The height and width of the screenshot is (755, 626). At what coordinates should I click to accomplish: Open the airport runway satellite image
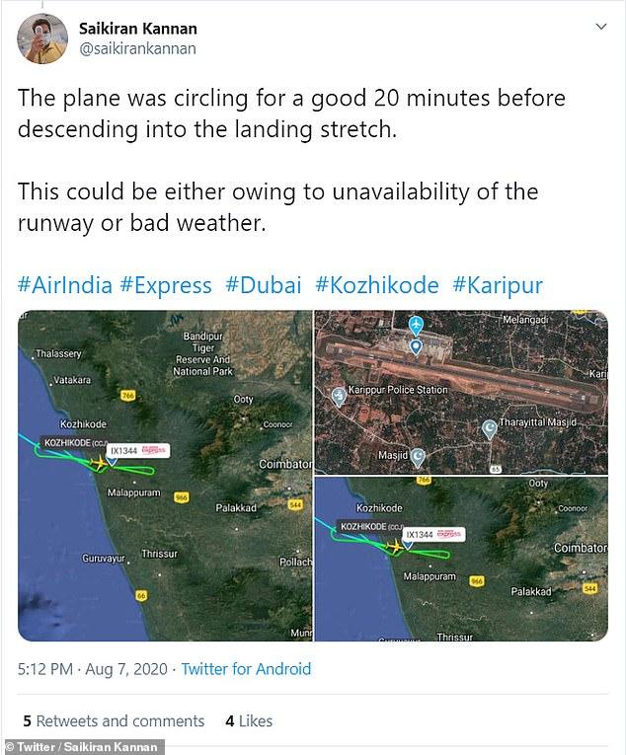point(461,393)
